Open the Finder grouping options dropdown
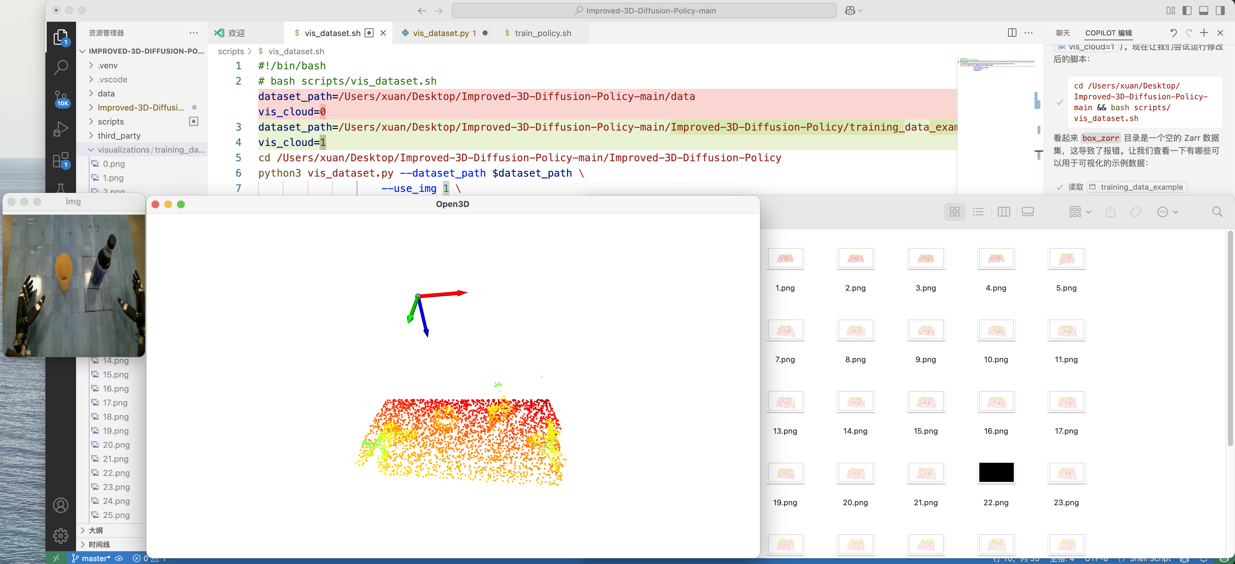1235x564 pixels. (1080, 212)
